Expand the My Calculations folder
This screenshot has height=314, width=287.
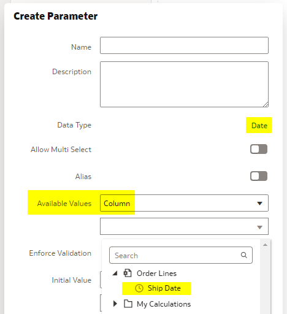[x=115, y=304]
